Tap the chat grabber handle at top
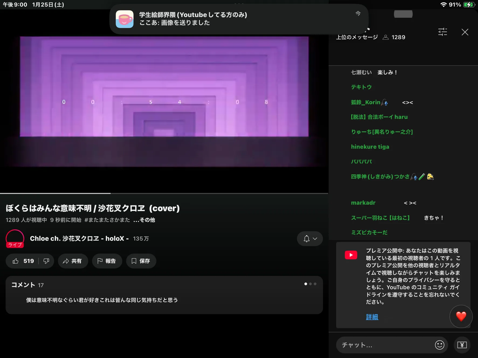Screen dimensions: 478x358 (x=403, y=14)
